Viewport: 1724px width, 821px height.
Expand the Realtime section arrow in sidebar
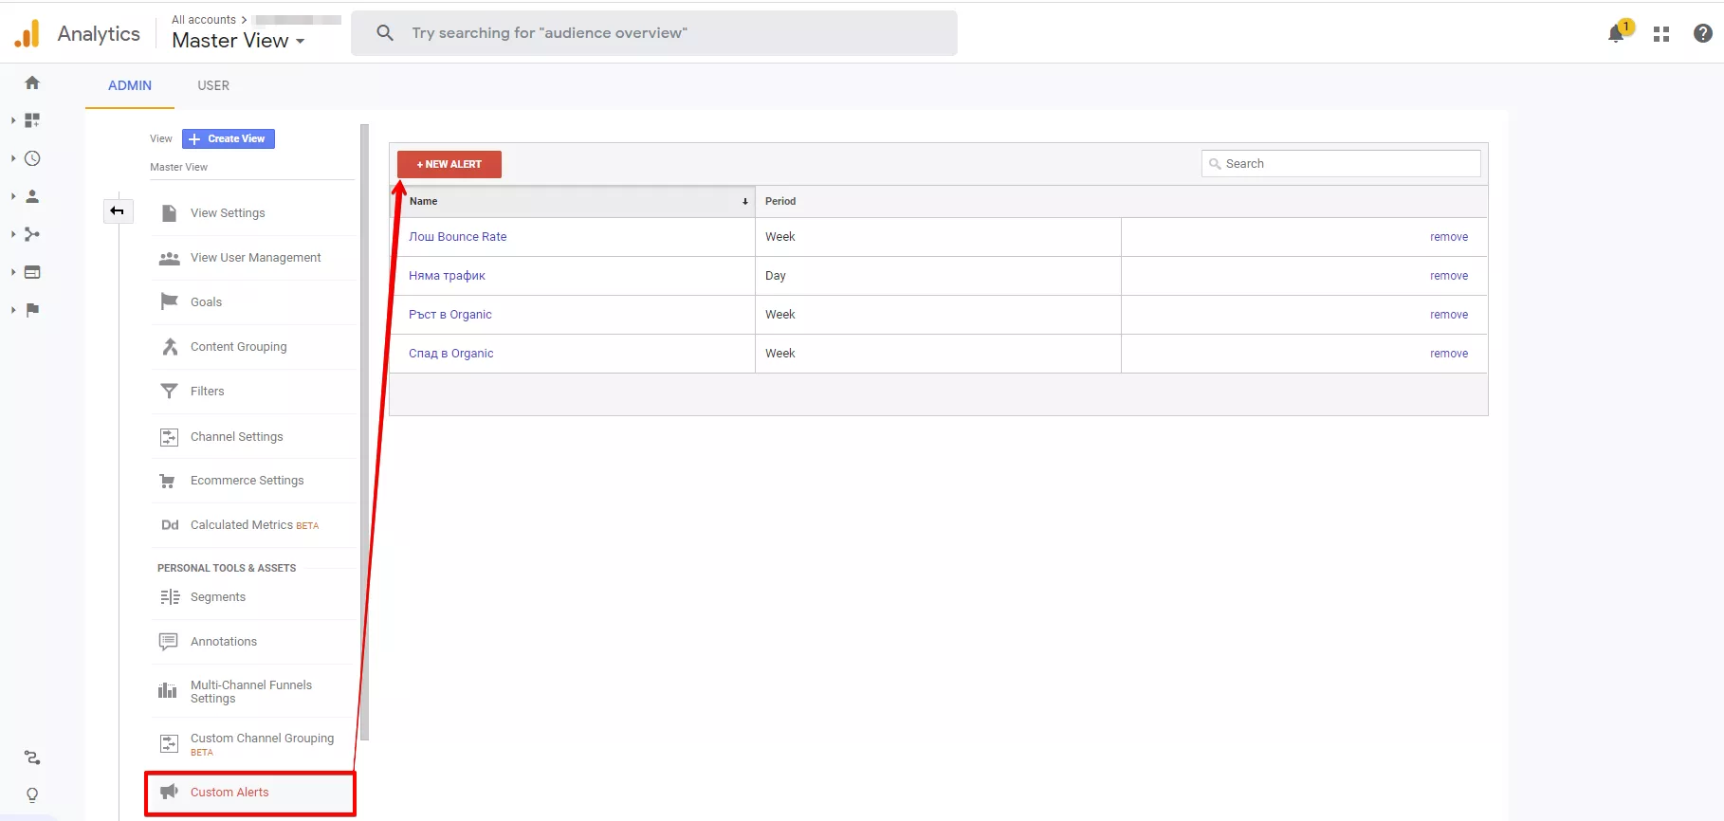(x=13, y=158)
